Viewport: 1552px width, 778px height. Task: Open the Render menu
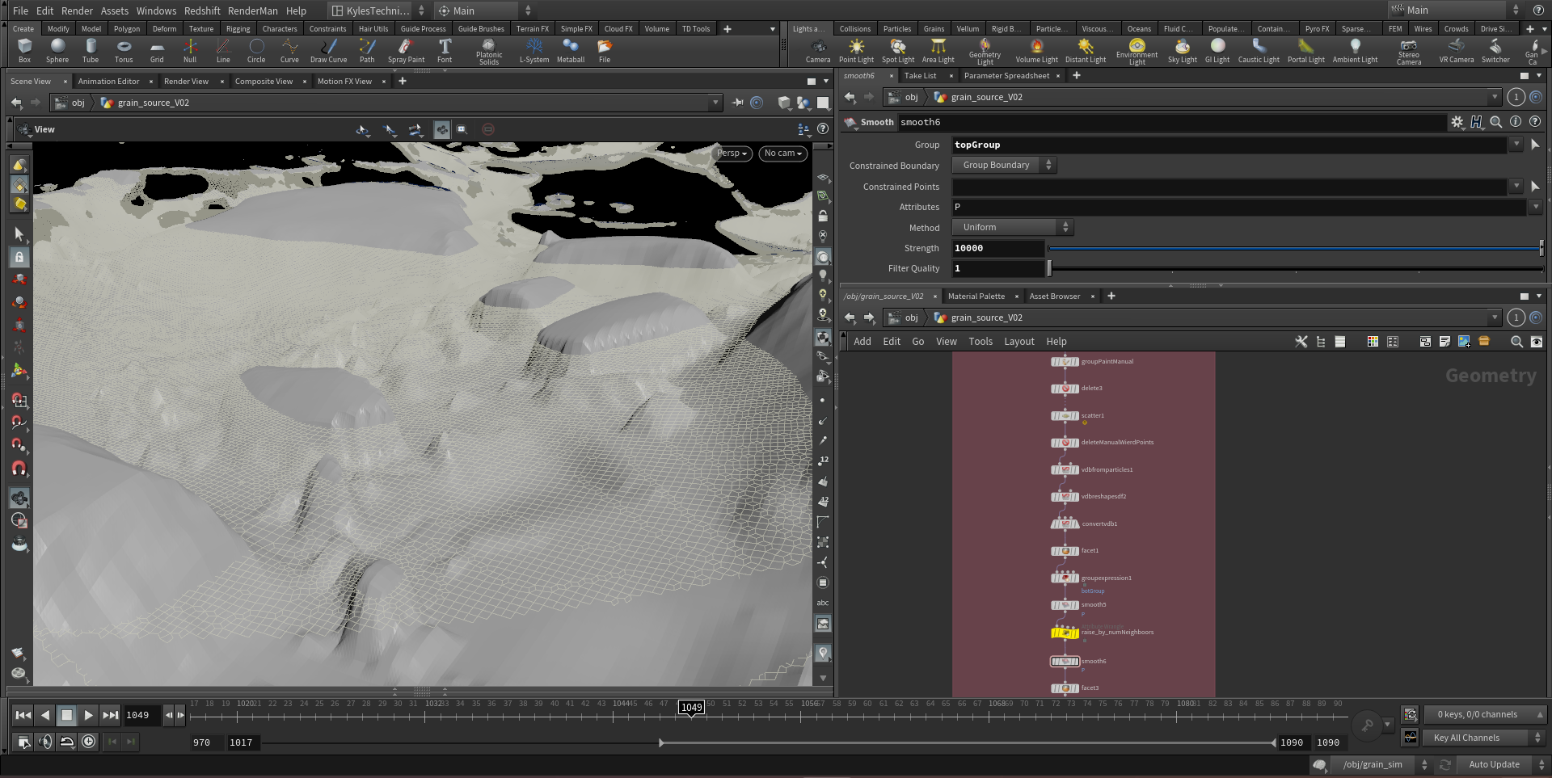[77, 11]
